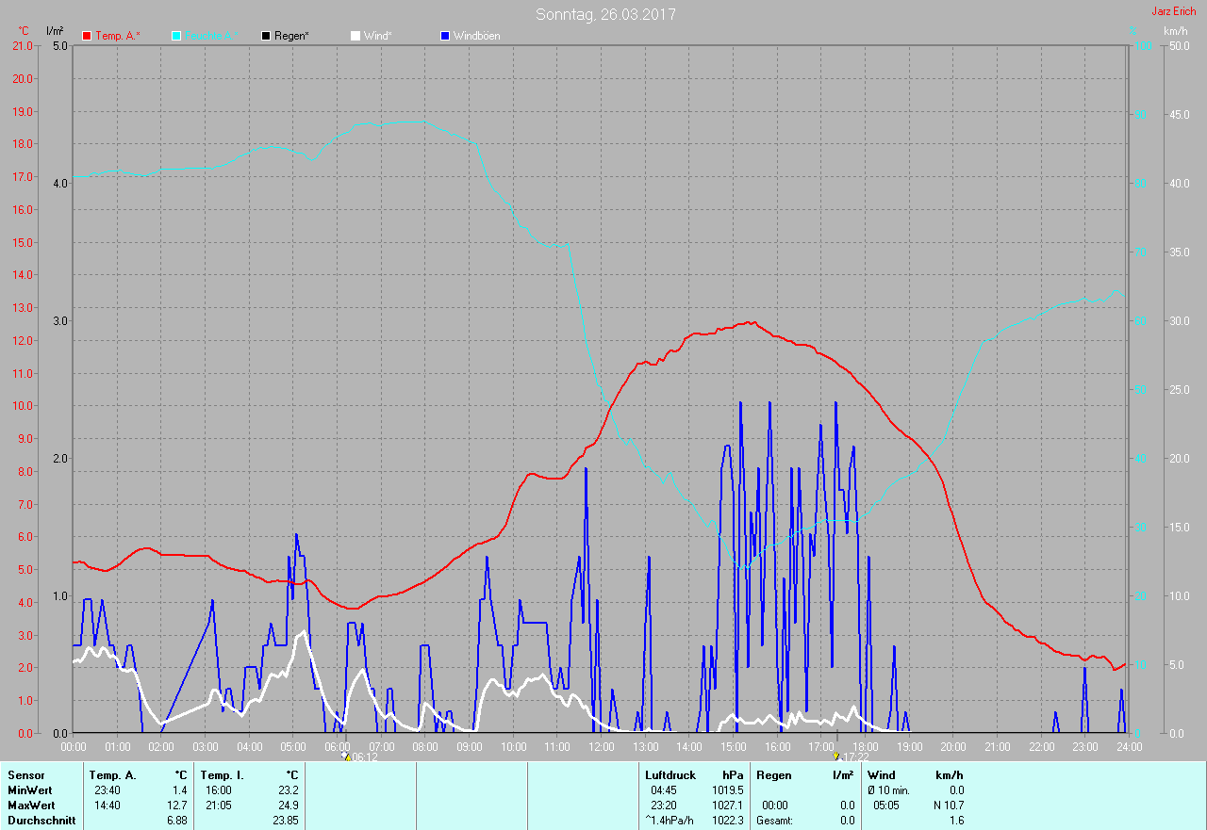This screenshot has width=1207, height=830.
Task: Select the 'Windböen' legend label
Action: (476, 36)
